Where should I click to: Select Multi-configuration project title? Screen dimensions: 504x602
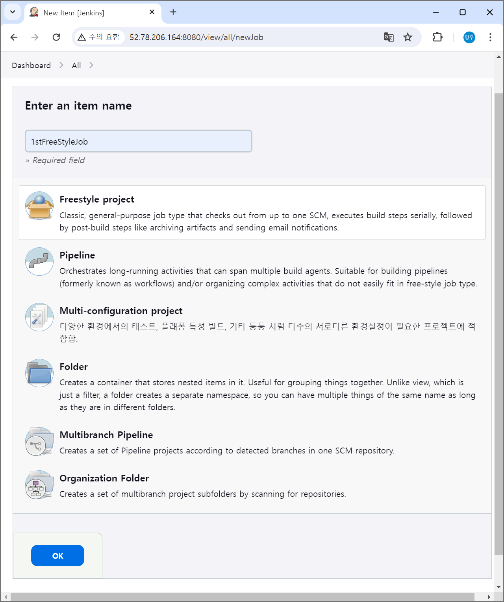pyautogui.click(x=121, y=311)
